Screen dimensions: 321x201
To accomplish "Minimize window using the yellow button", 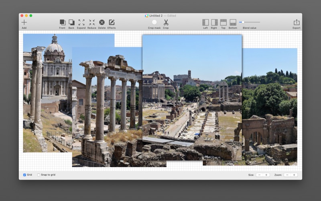I will coord(26,16).
